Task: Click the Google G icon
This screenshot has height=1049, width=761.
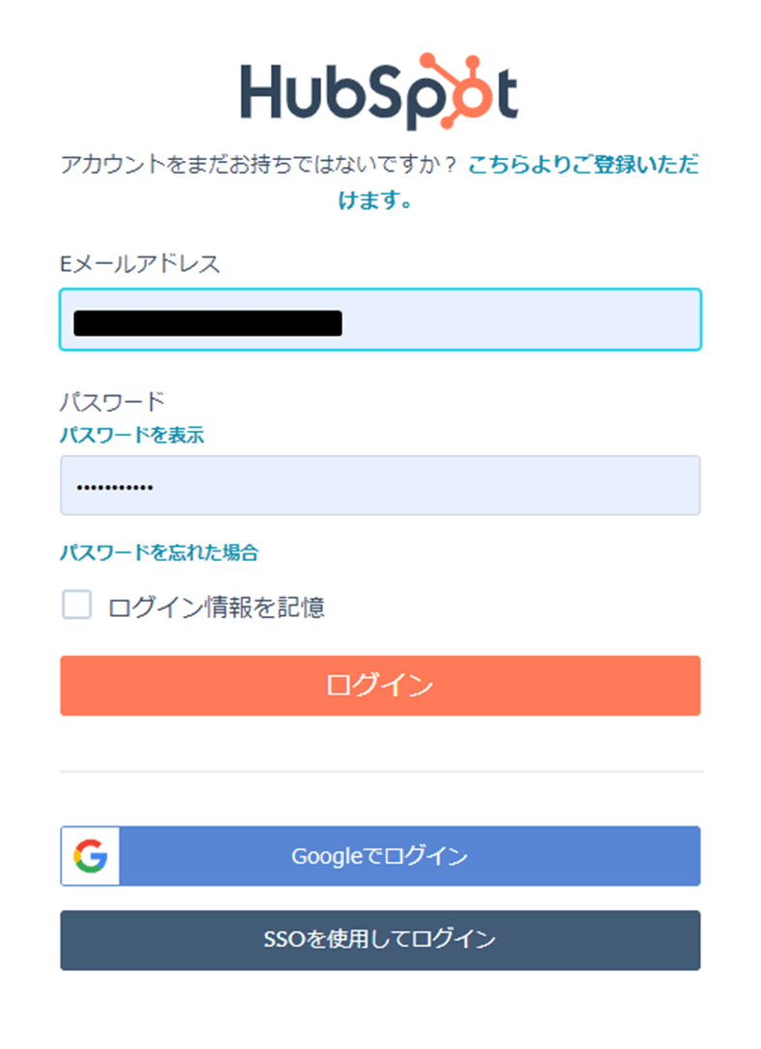Action: (x=90, y=856)
